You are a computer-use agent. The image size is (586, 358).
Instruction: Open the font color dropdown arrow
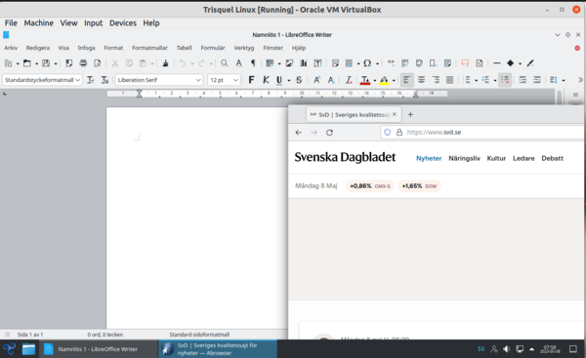(374, 80)
